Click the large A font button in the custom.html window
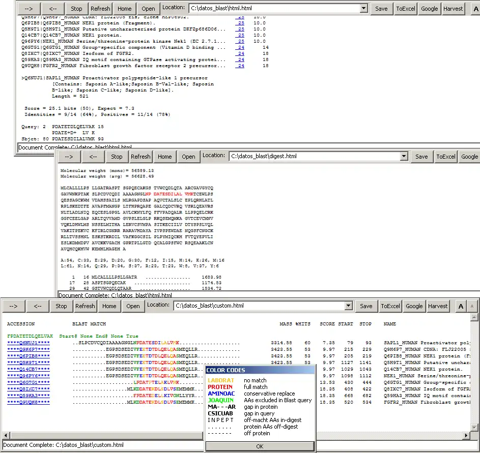The width and height of the screenshot is (480, 453). tap(461, 306)
